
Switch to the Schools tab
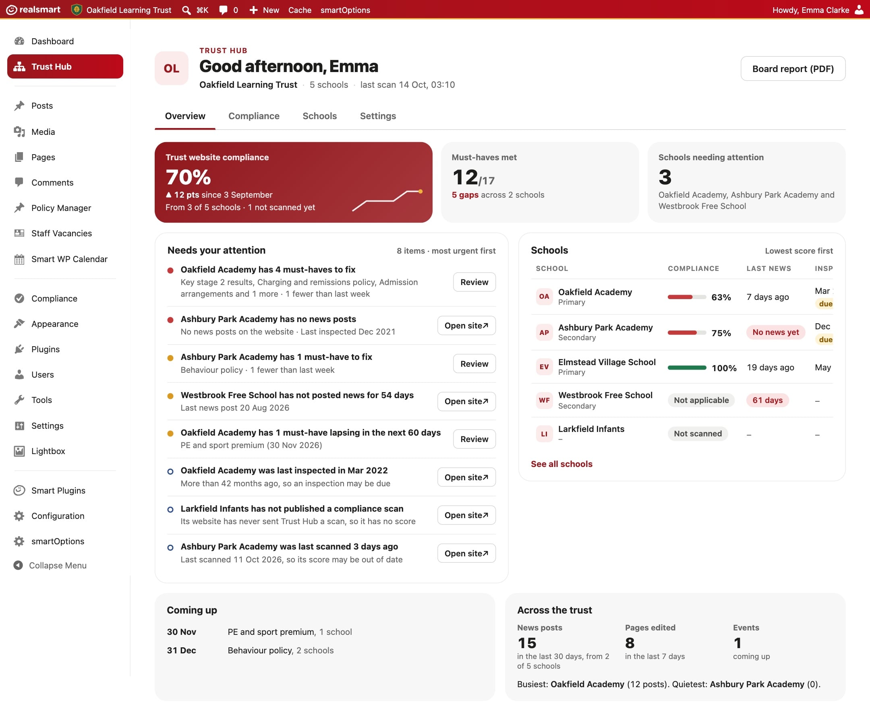[x=319, y=116]
